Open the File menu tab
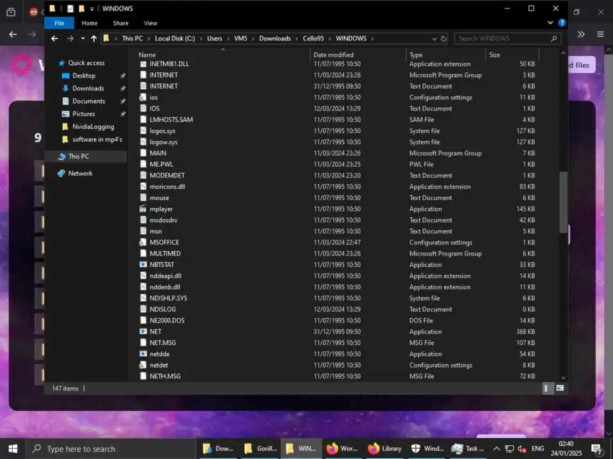 coord(59,23)
